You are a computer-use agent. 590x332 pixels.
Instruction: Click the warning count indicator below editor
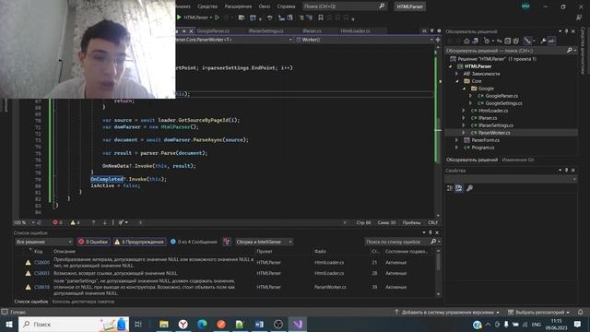[x=76, y=222]
